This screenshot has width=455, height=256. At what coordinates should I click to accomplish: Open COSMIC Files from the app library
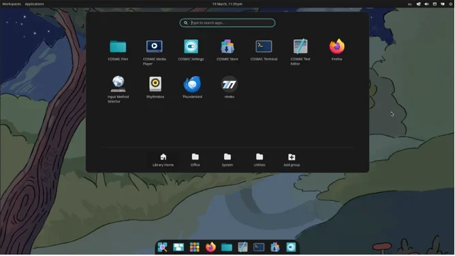click(x=118, y=50)
